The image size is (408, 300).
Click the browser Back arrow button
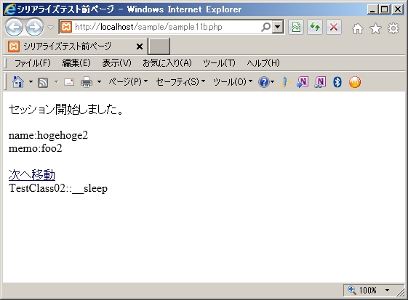[x=14, y=27]
